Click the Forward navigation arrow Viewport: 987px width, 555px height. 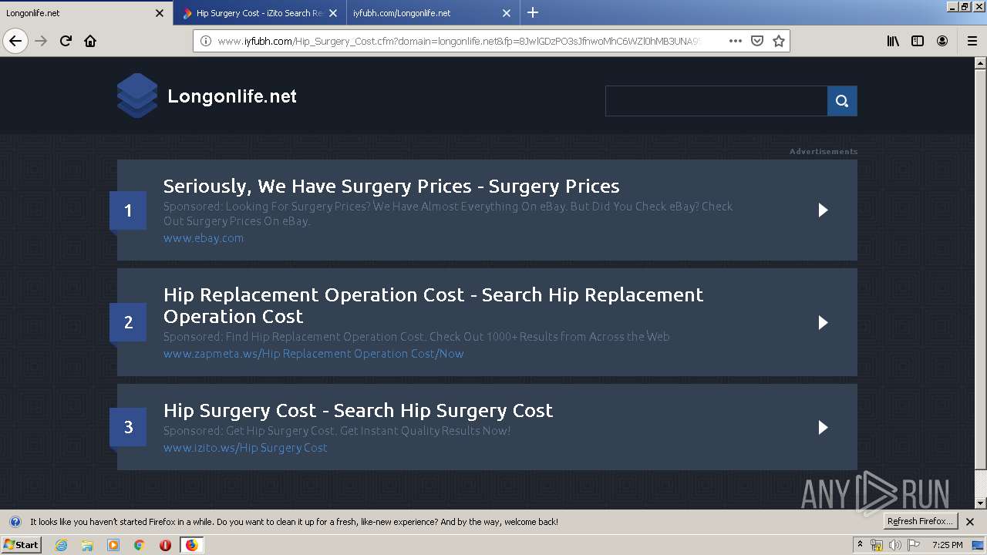point(41,41)
